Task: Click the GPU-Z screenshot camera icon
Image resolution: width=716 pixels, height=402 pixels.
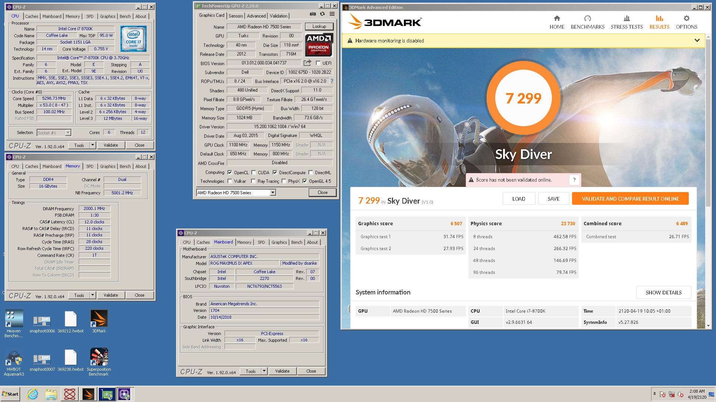Action: click(313, 14)
